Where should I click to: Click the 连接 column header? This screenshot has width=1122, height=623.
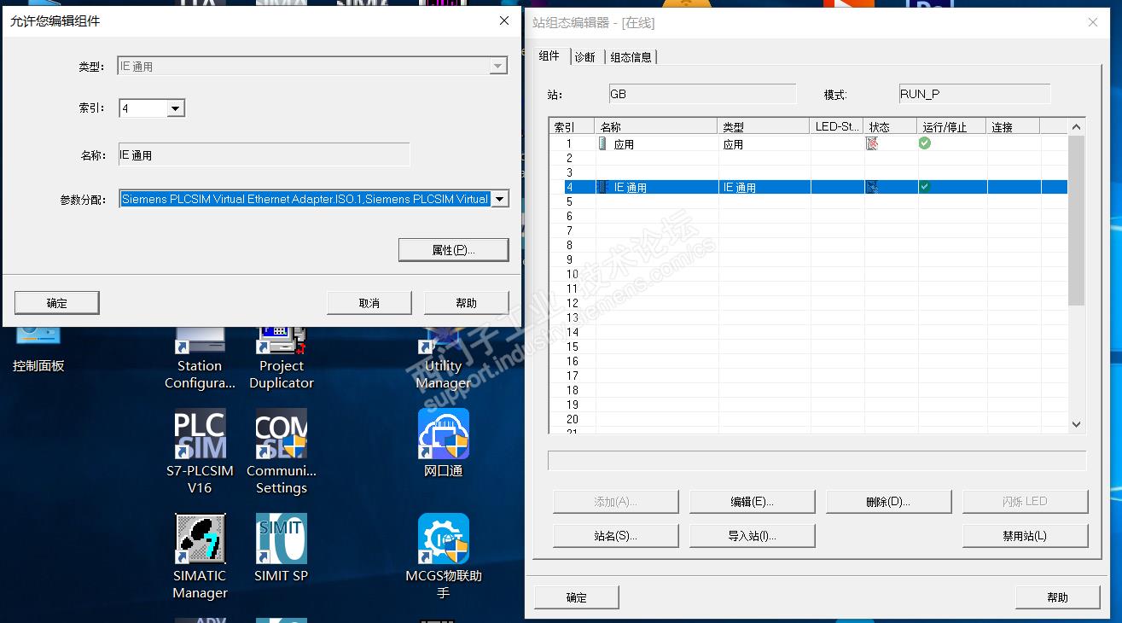tap(1014, 127)
